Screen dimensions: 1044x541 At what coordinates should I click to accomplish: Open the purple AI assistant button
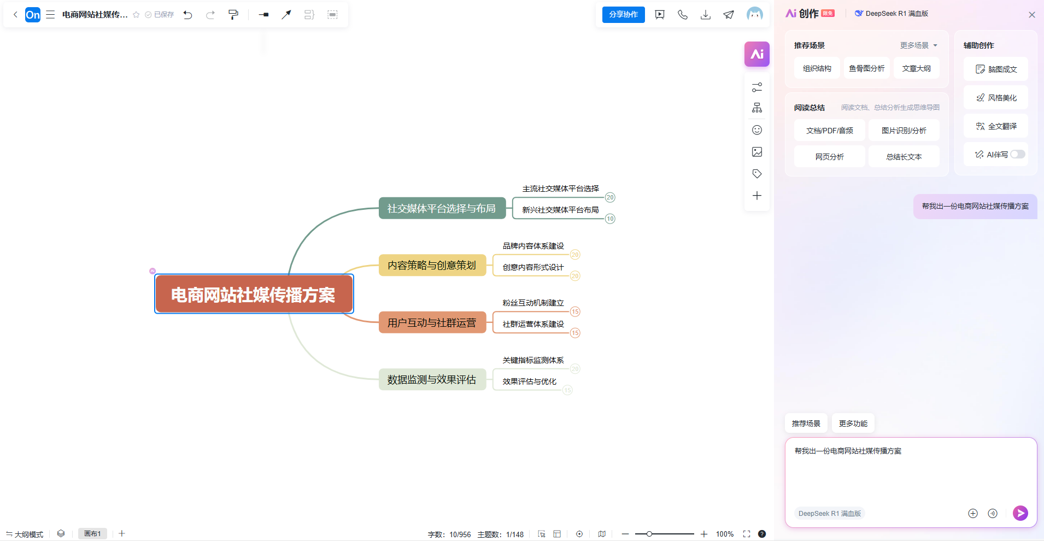[x=756, y=54]
